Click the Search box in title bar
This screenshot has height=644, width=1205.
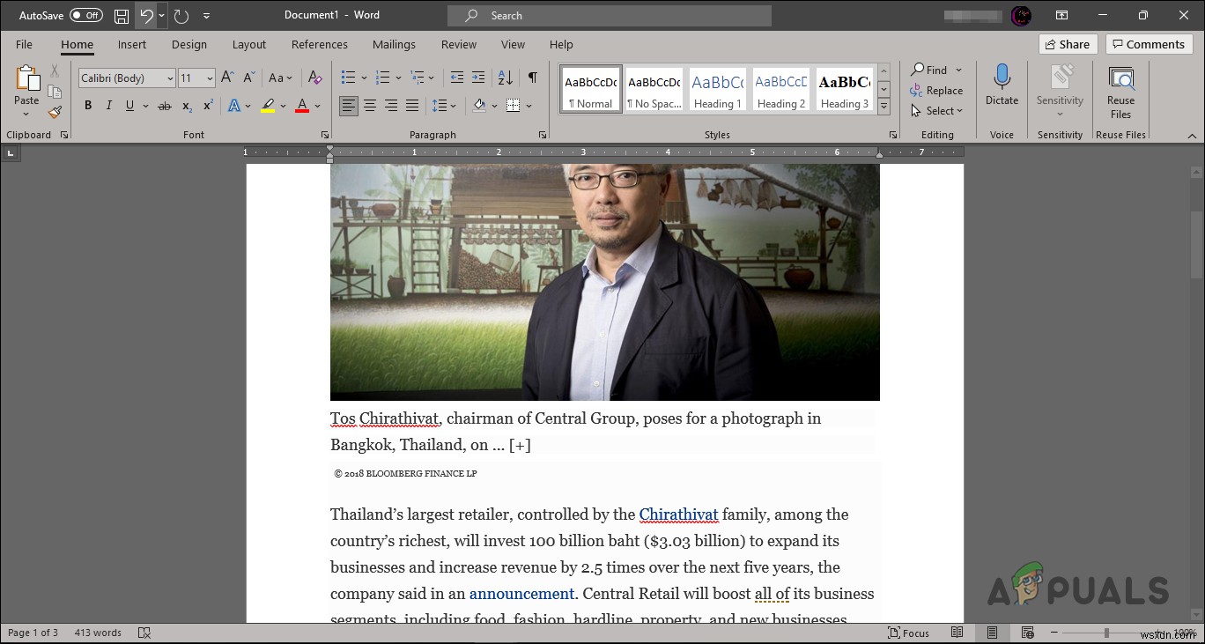tap(609, 16)
